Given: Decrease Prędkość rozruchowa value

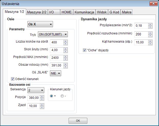Looking at the screenshot, I should [150, 36].
